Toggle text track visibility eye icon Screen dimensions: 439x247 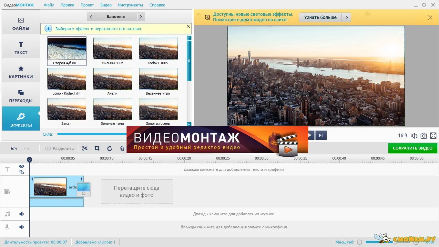pos(21,166)
